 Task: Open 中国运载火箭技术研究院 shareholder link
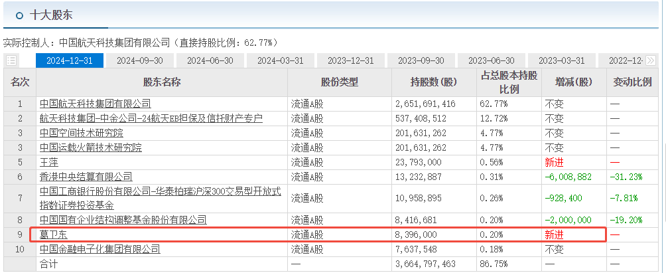click(x=90, y=147)
